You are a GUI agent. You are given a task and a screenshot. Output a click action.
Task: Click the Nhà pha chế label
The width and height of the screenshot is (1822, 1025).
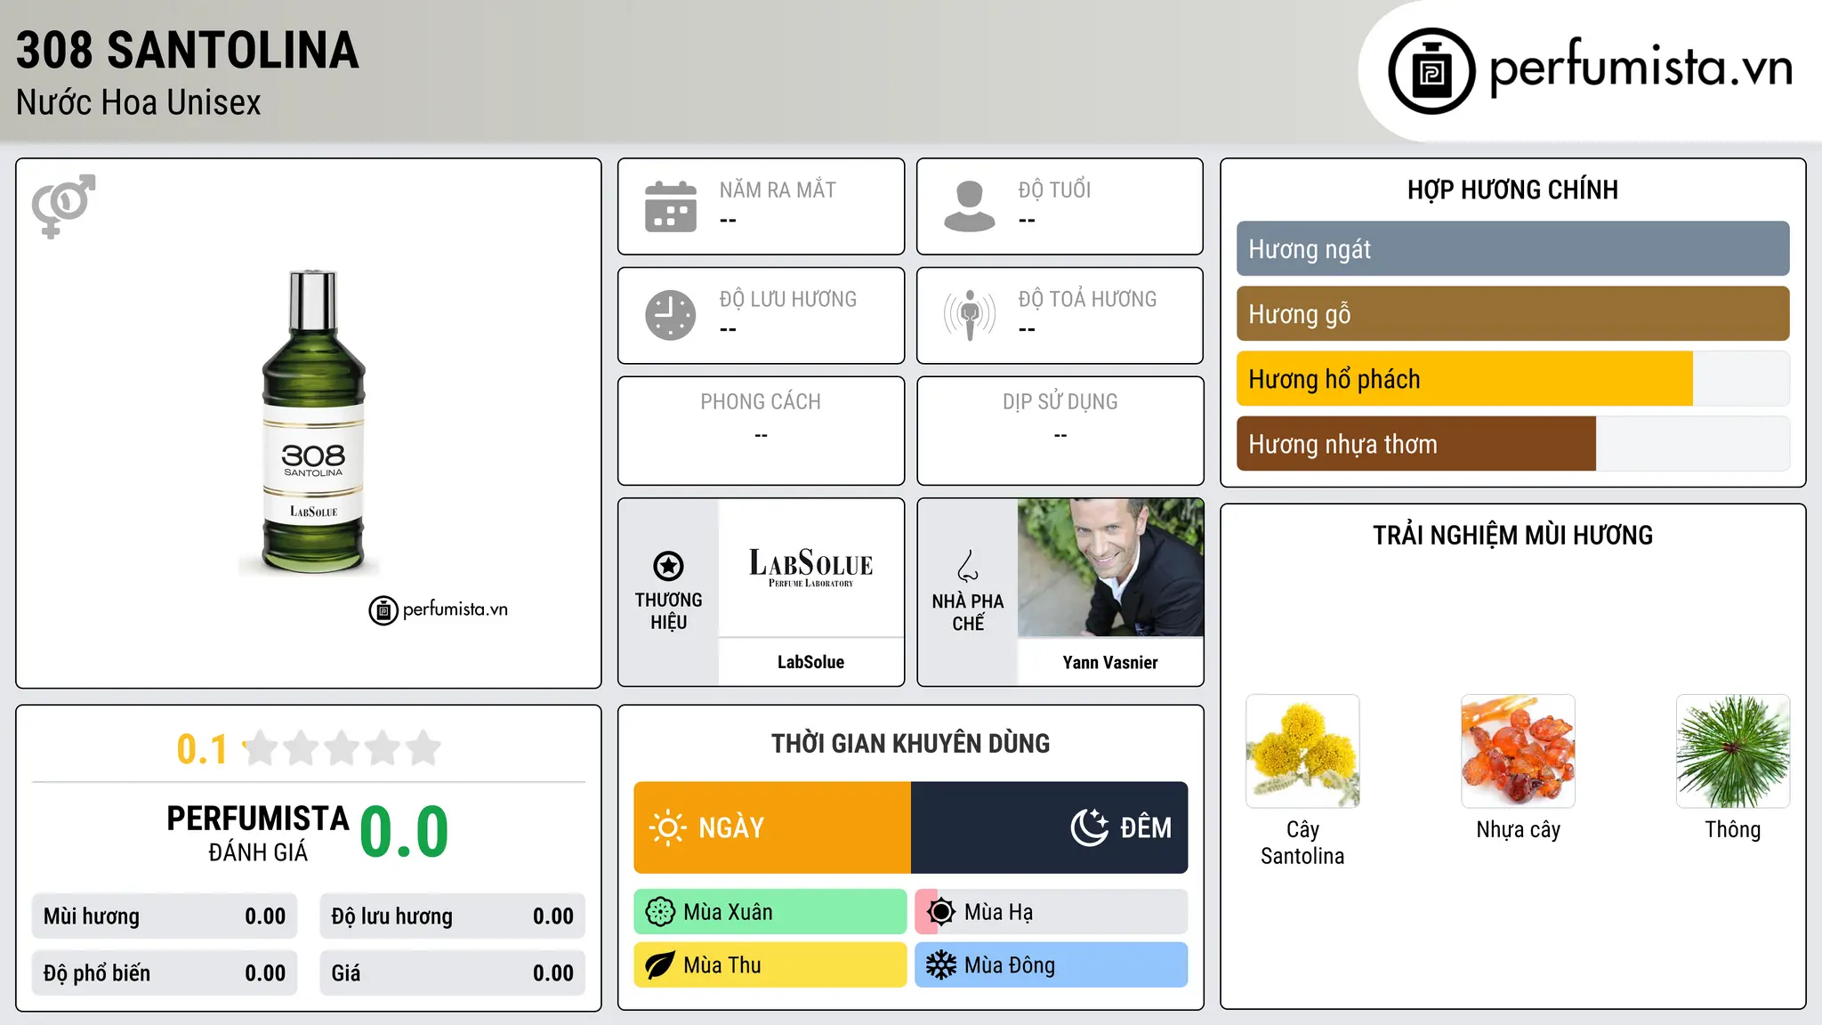[x=968, y=612]
